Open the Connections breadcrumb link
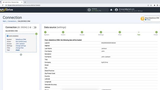This screenshot has width=160, height=90. [12, 21]
